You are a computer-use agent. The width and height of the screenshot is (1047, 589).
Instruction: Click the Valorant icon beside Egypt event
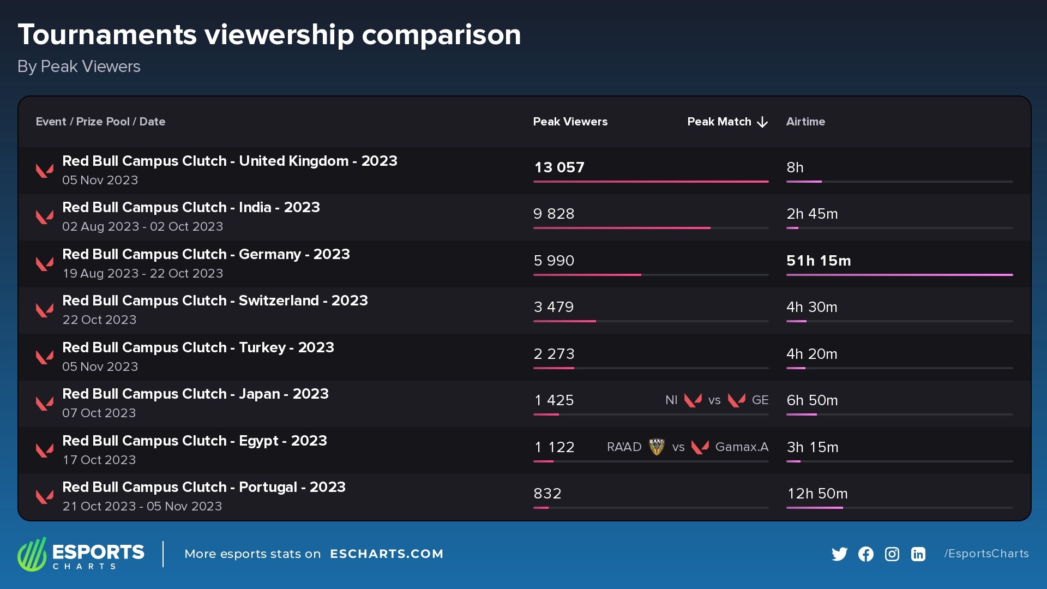tap(45, 450)
